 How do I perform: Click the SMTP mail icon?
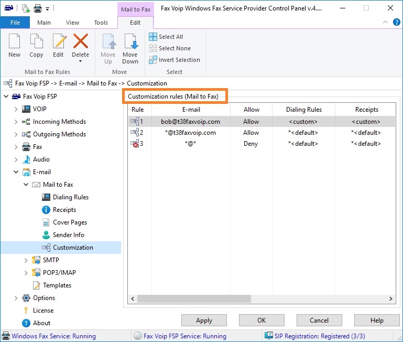(x=36, y=260)
